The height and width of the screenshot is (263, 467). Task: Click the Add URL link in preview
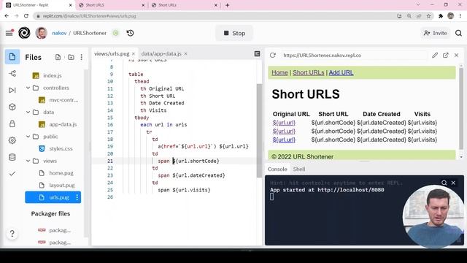click(x=341, y=72)
